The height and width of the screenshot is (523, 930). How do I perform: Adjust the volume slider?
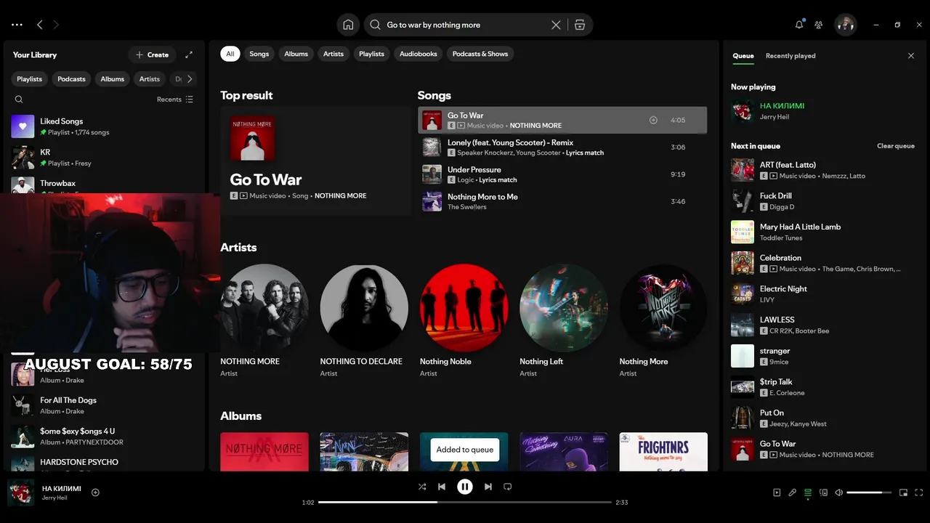coord(869,492)
